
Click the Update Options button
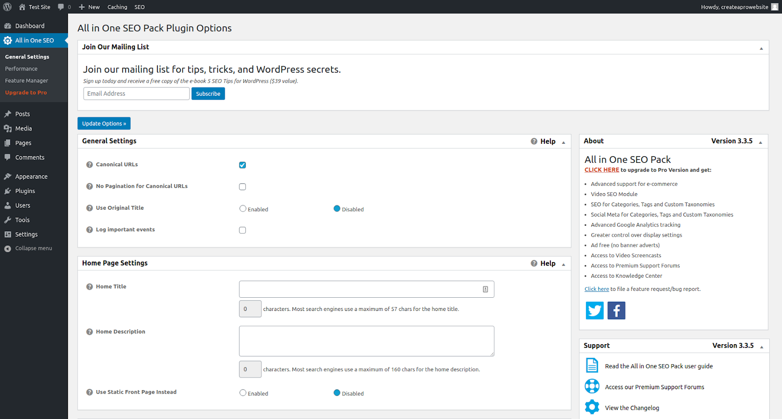pos(104,124)
